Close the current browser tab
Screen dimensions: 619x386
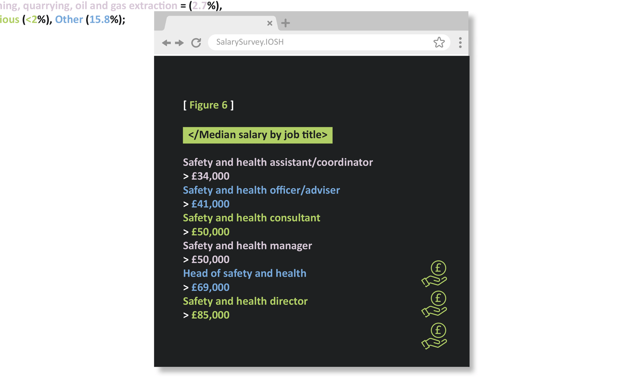pyautogui.click(x=270, y=23)
